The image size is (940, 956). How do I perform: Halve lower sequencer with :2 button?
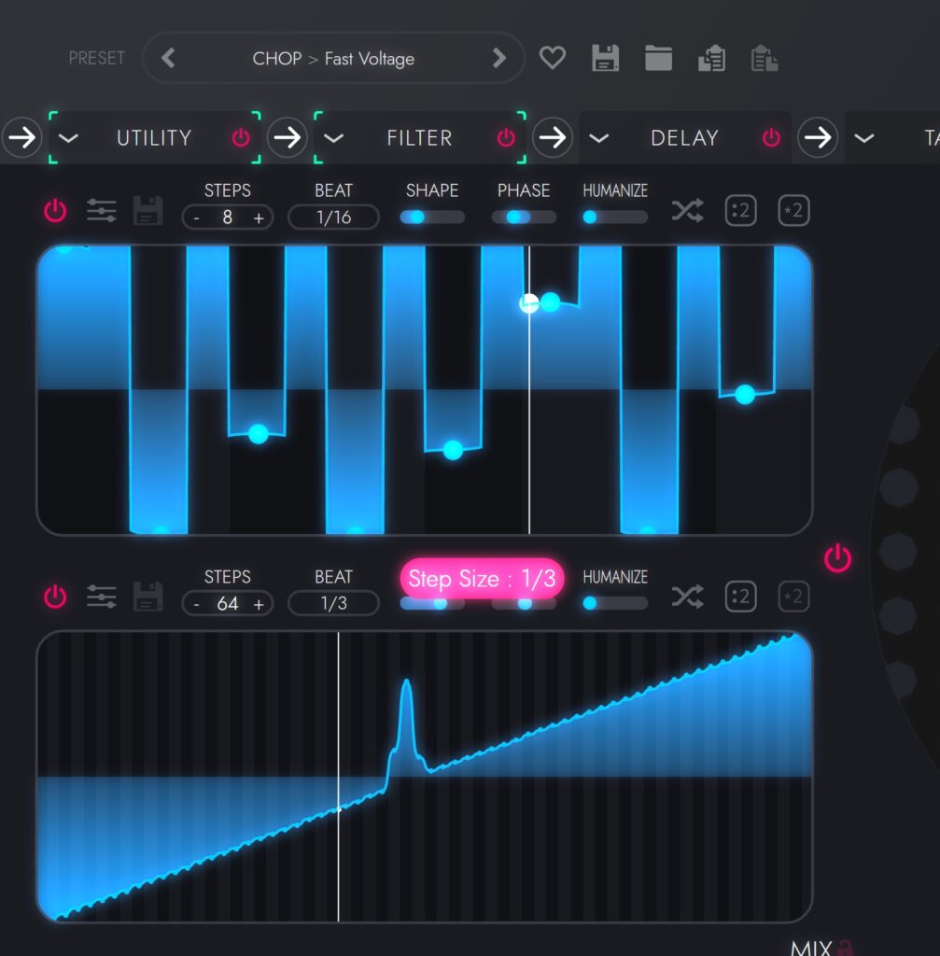pos(740,597)
